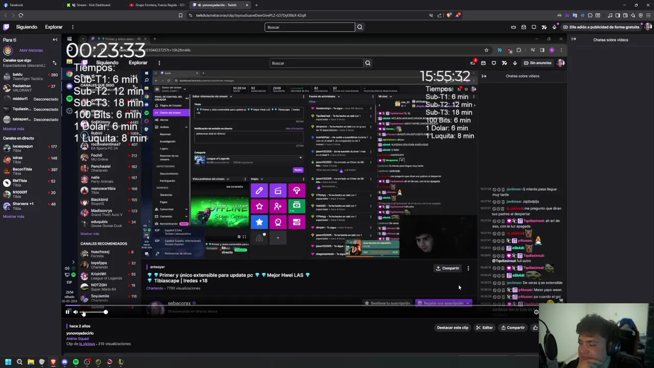
Task: Open the three-dot menu beside Explorar
Action: pyautogui.click(x=73, y=27)
